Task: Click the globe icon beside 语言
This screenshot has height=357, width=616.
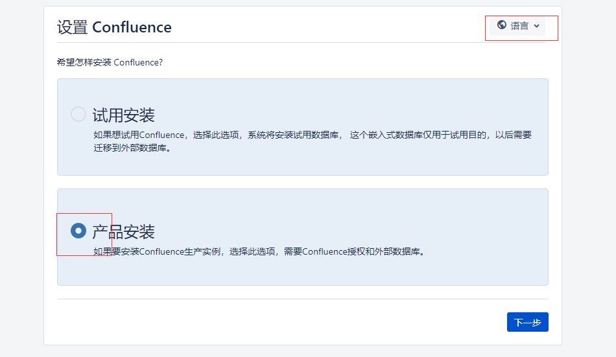Action: 501,25
